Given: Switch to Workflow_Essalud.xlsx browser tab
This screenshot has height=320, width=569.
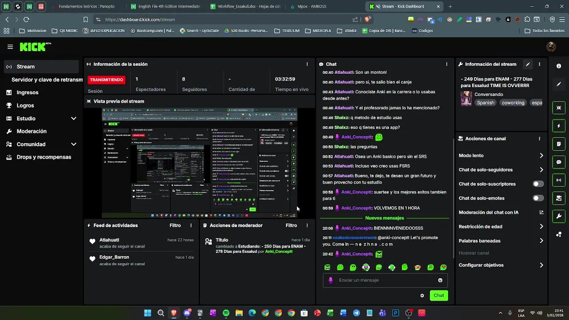Looking at the screenshot, I should pyautogui.click(x=245, y=7).
